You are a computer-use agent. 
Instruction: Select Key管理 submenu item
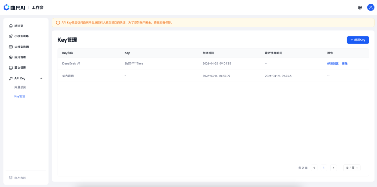(x=20, y=96)
